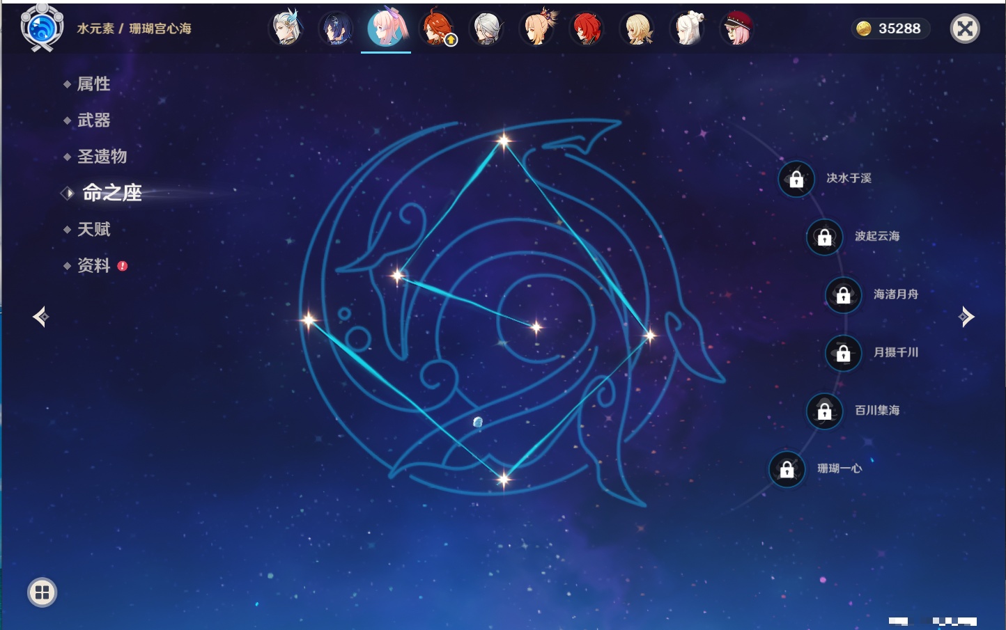Image resolution: width=1006 pixels, height=630 pixels.
Task: Go to next character with right arrow
Action: (966, 317)
